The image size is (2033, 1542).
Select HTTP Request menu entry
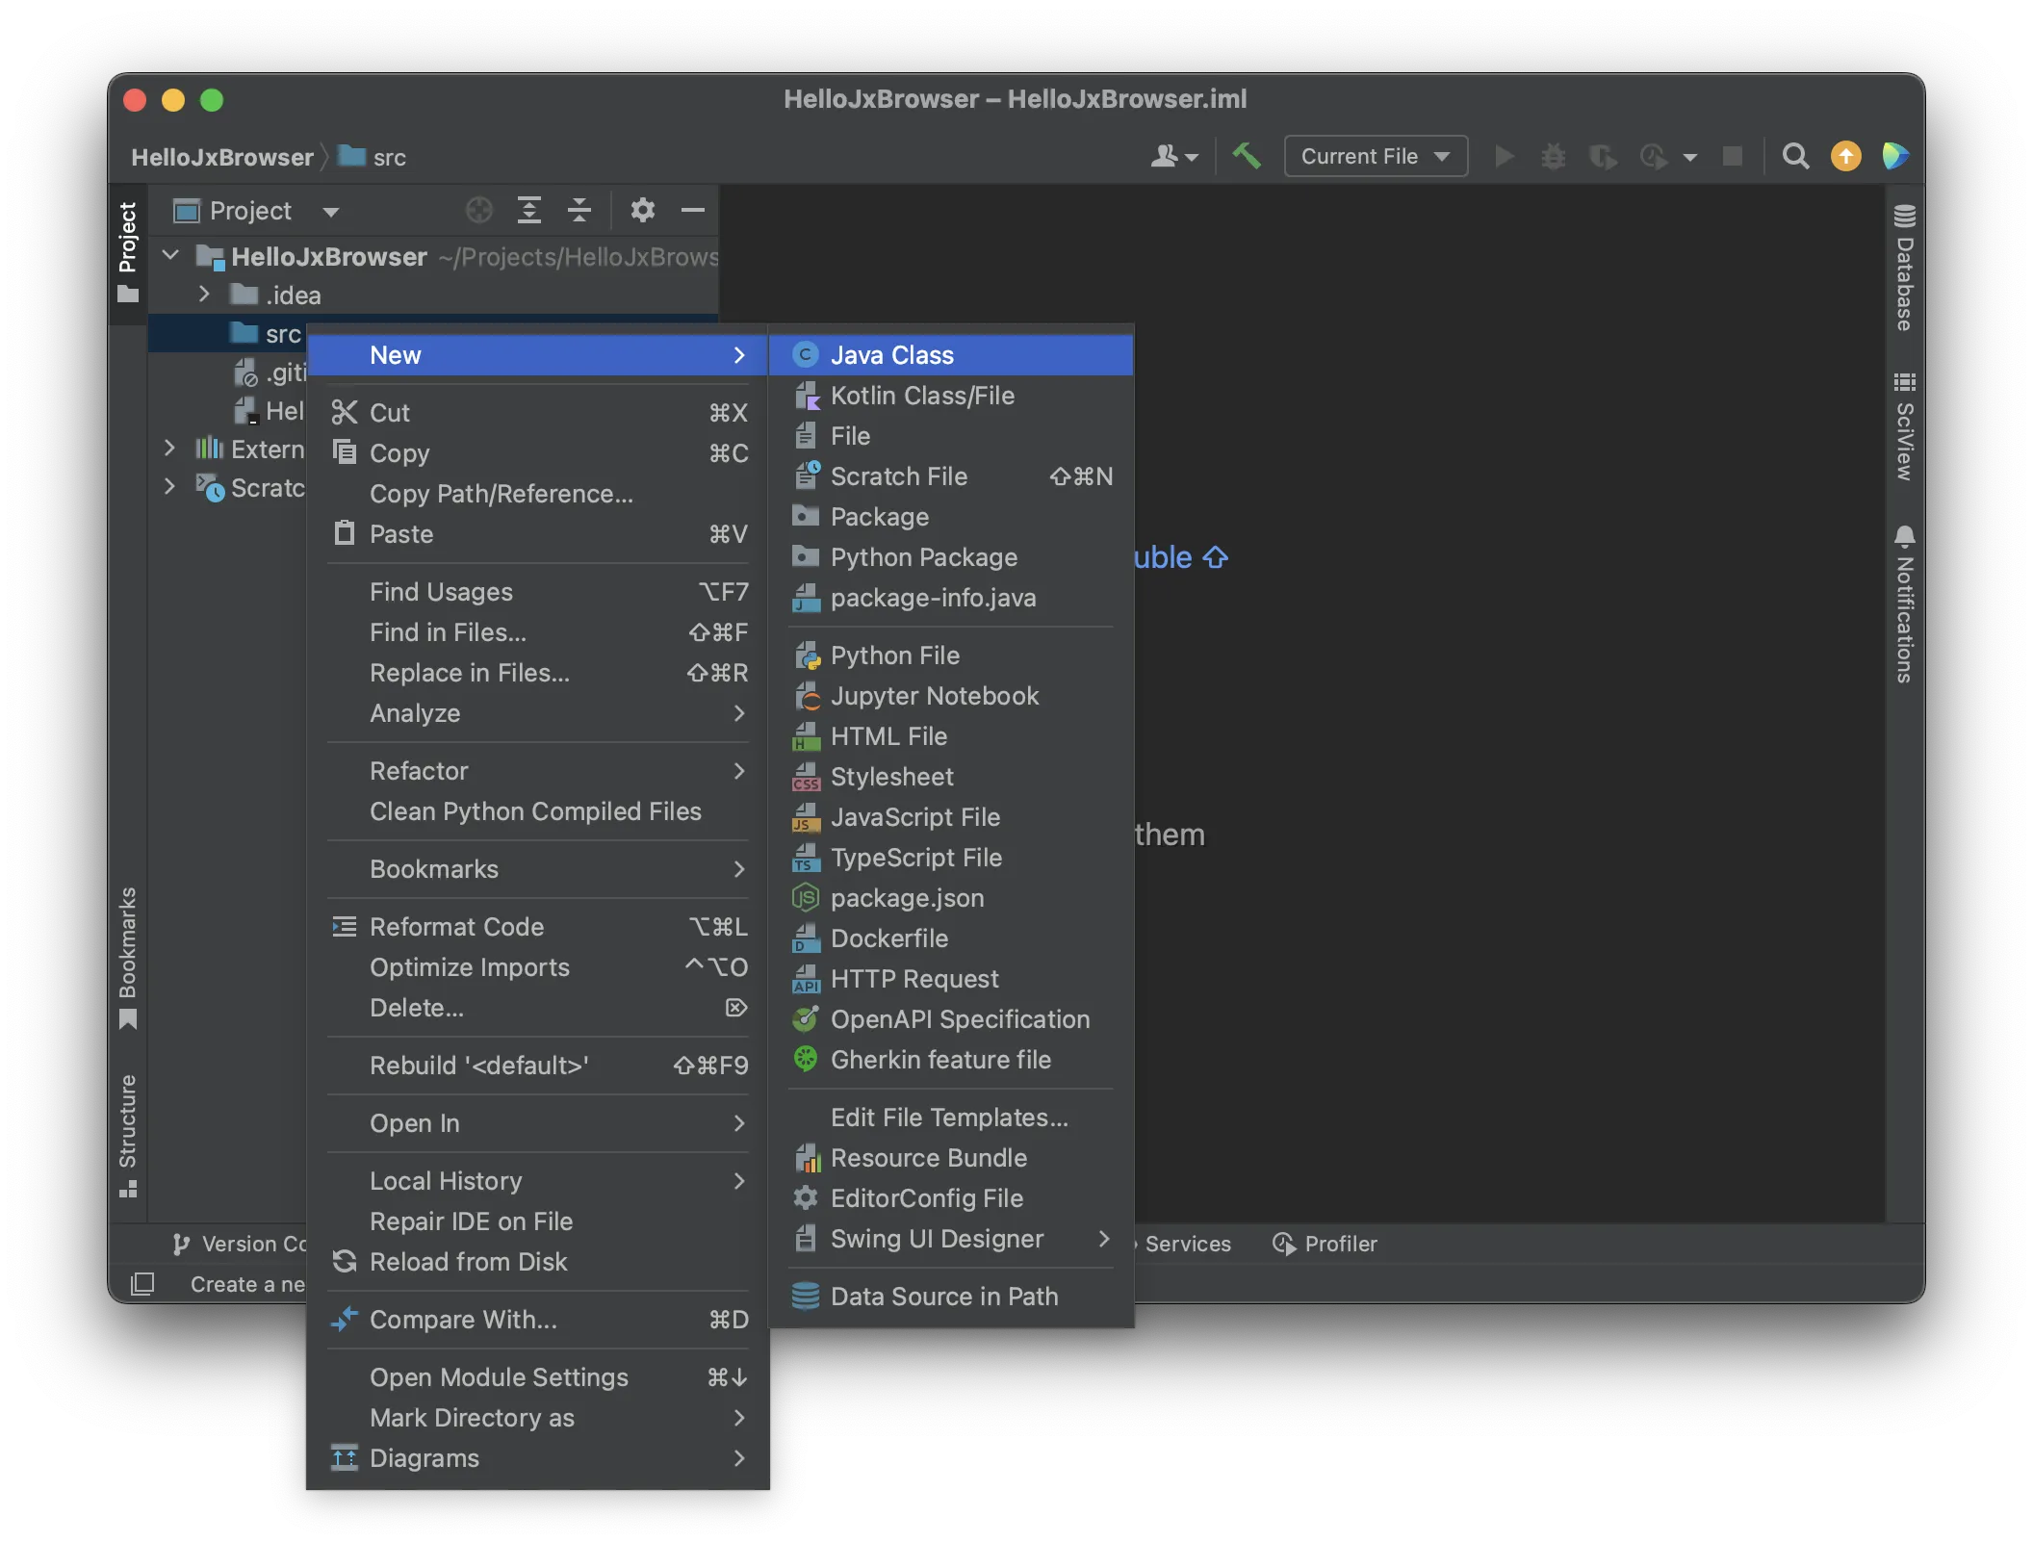[x=951, y=979]
